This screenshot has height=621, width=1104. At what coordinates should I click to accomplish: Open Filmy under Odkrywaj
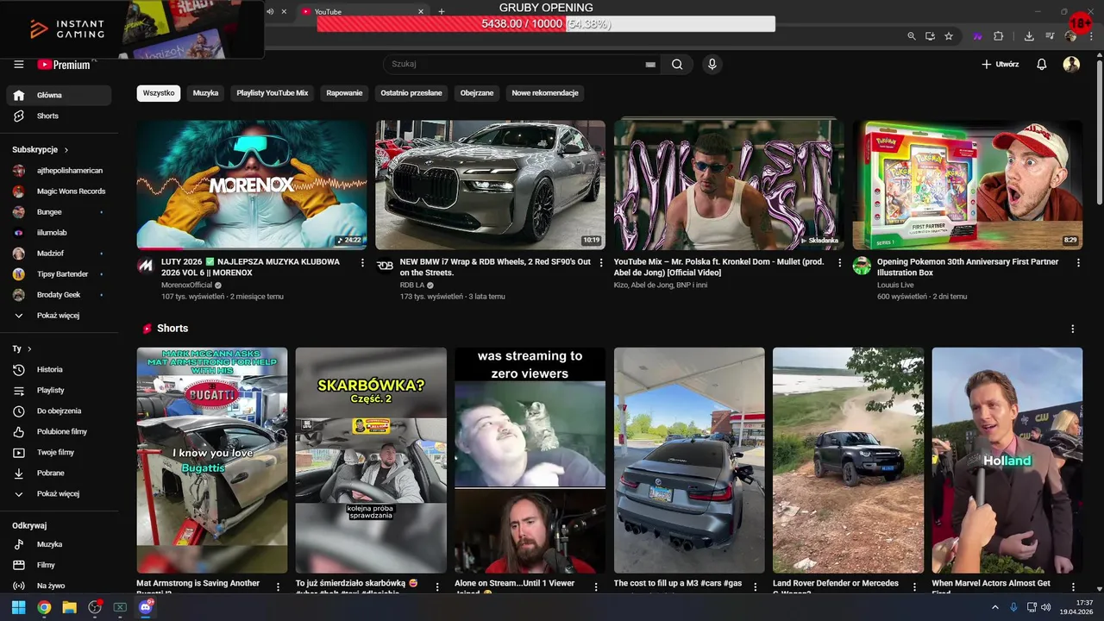click(59, 565)
